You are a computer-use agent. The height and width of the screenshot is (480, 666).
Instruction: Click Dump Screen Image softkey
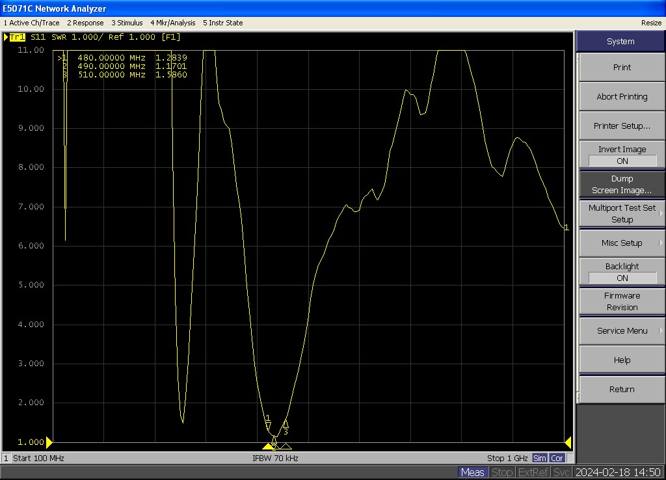[x=622, y=184]
